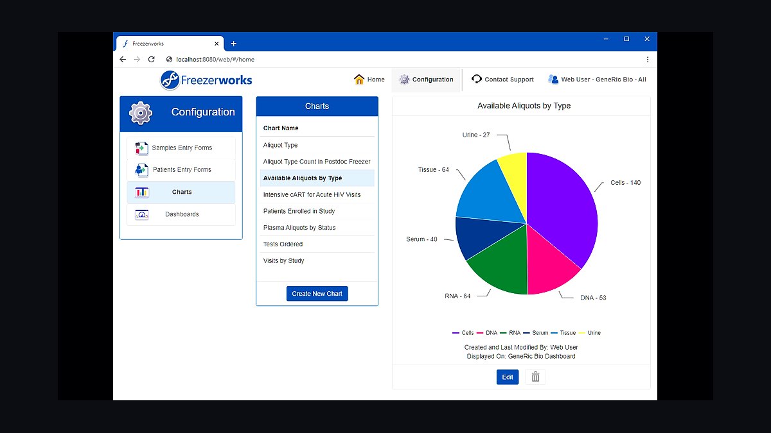The image size is (771, 433).
Task: Click the 'Available Aliquots by Type' chart title
Action: click(524, 106)
